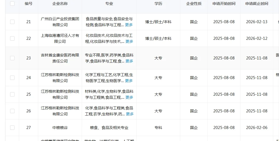Screen dimensions: 279x141
Task: Click the 申请截止时间 column header
Action: point(257,4)
